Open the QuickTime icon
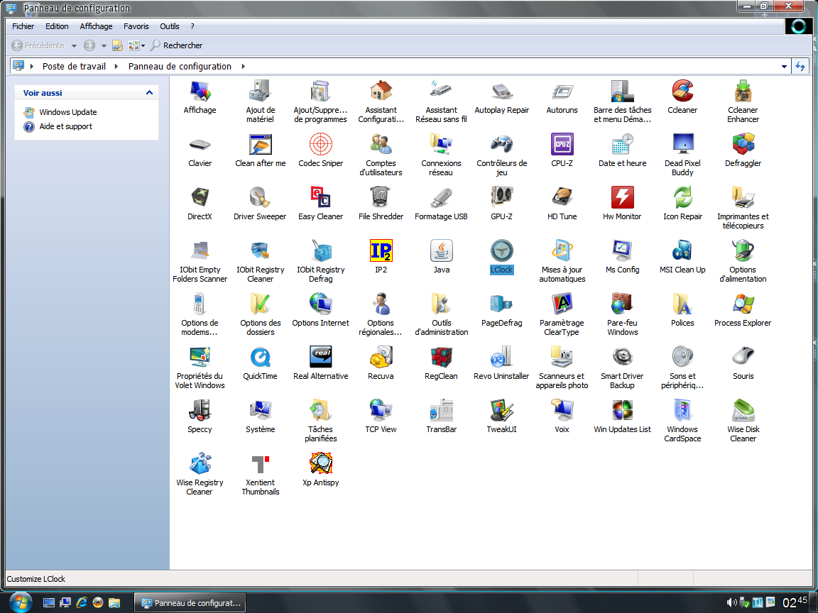This screenshot has width=818, height=613. click(260, 357)
